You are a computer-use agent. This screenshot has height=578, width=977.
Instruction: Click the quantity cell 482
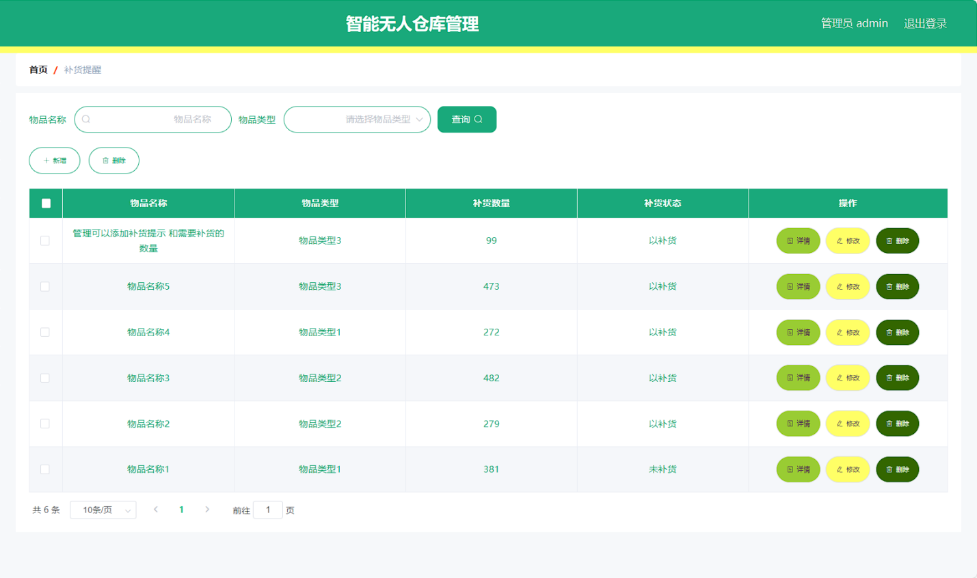492,378
